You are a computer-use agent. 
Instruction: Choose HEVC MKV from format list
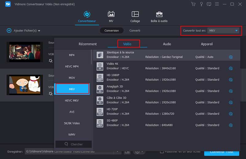pos(72,101)
